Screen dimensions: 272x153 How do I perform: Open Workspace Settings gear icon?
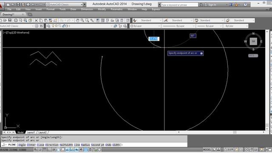coord(37,26)
